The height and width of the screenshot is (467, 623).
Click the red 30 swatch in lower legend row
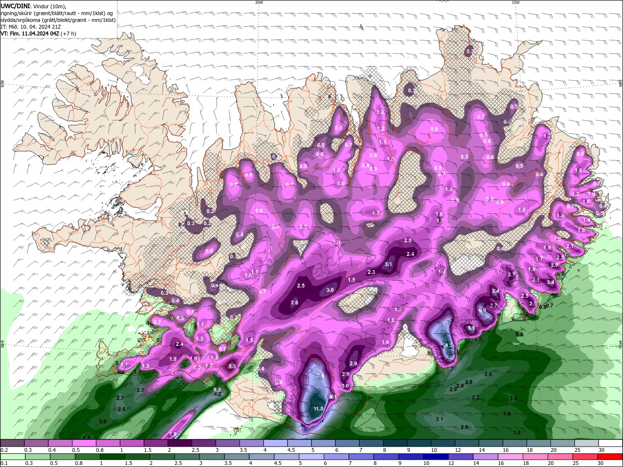(x=610, y=457)
